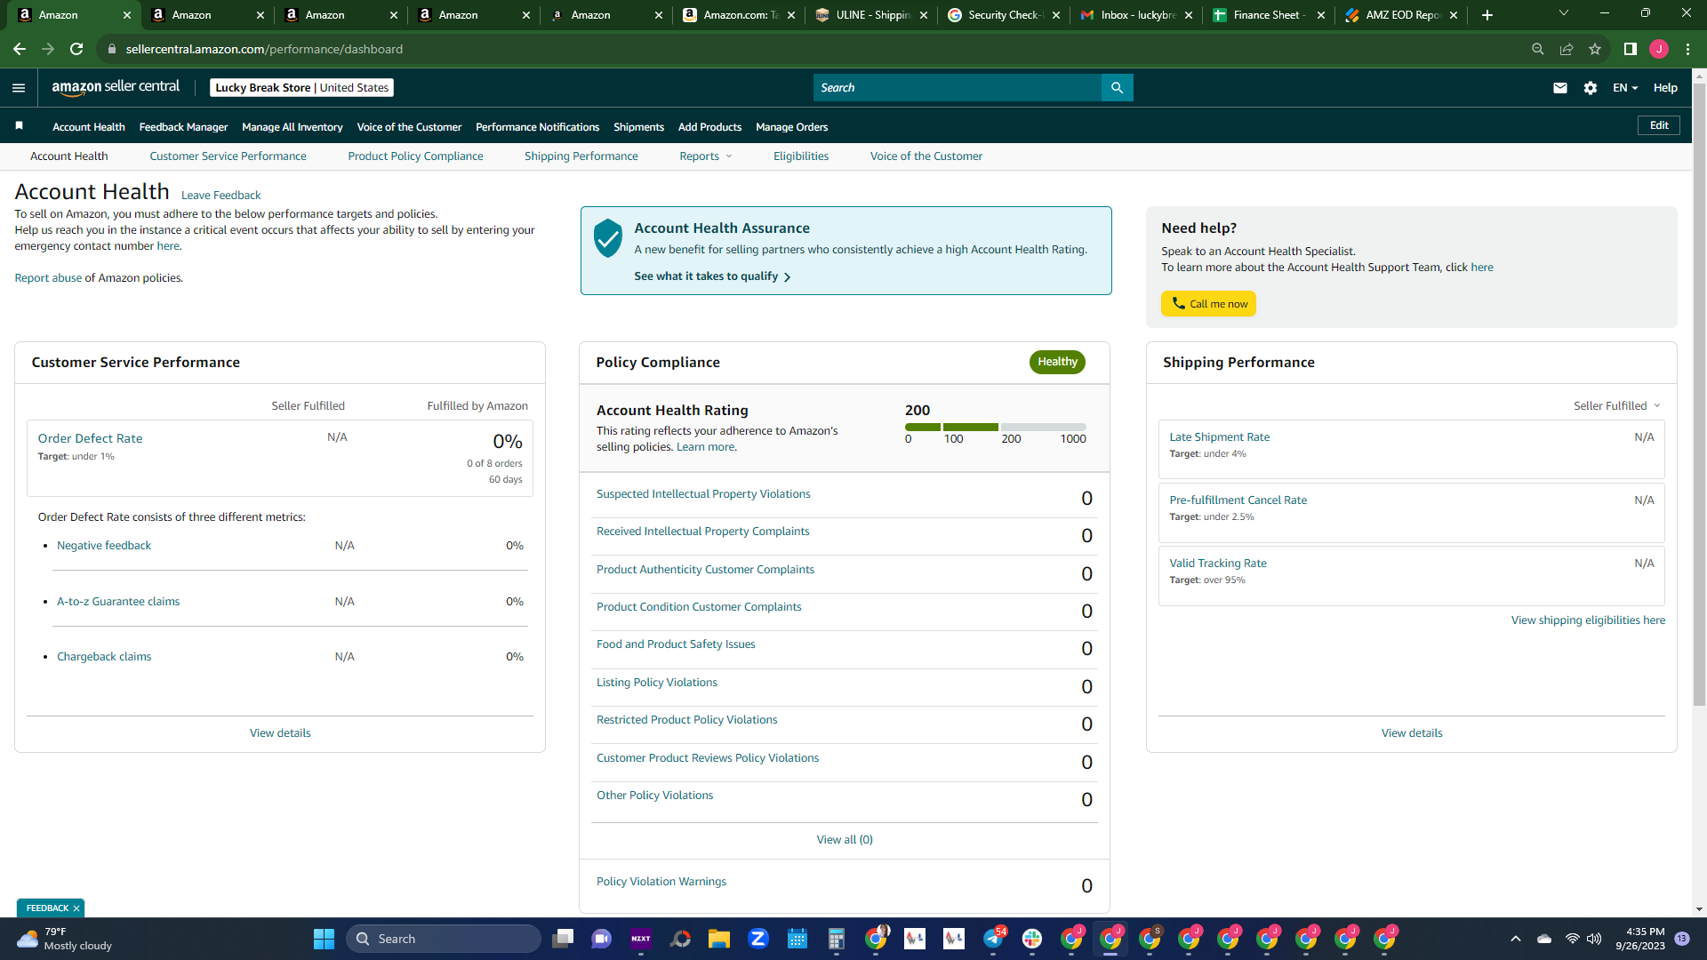Open Order Defect Rate link
Image resolution: width=1707 pixels, height=960 pixels.
pos(90,438)
